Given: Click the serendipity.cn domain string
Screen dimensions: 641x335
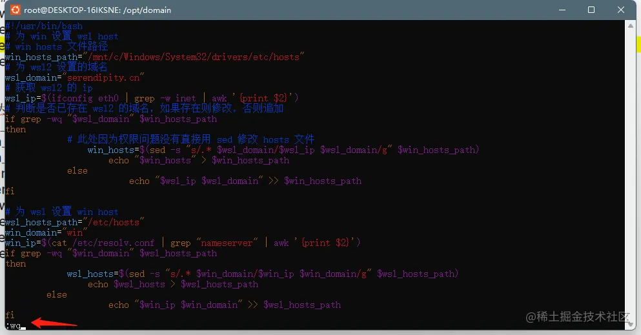Looking at the screenshot, I should 103,77.
